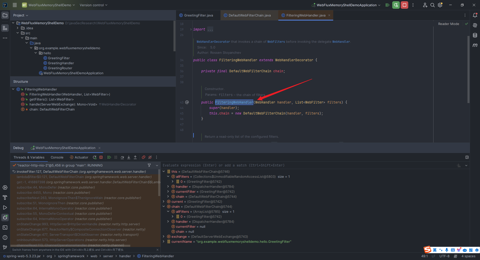Toggle the debug layout settings icon
Screen dimensions: 480x260
467,157
